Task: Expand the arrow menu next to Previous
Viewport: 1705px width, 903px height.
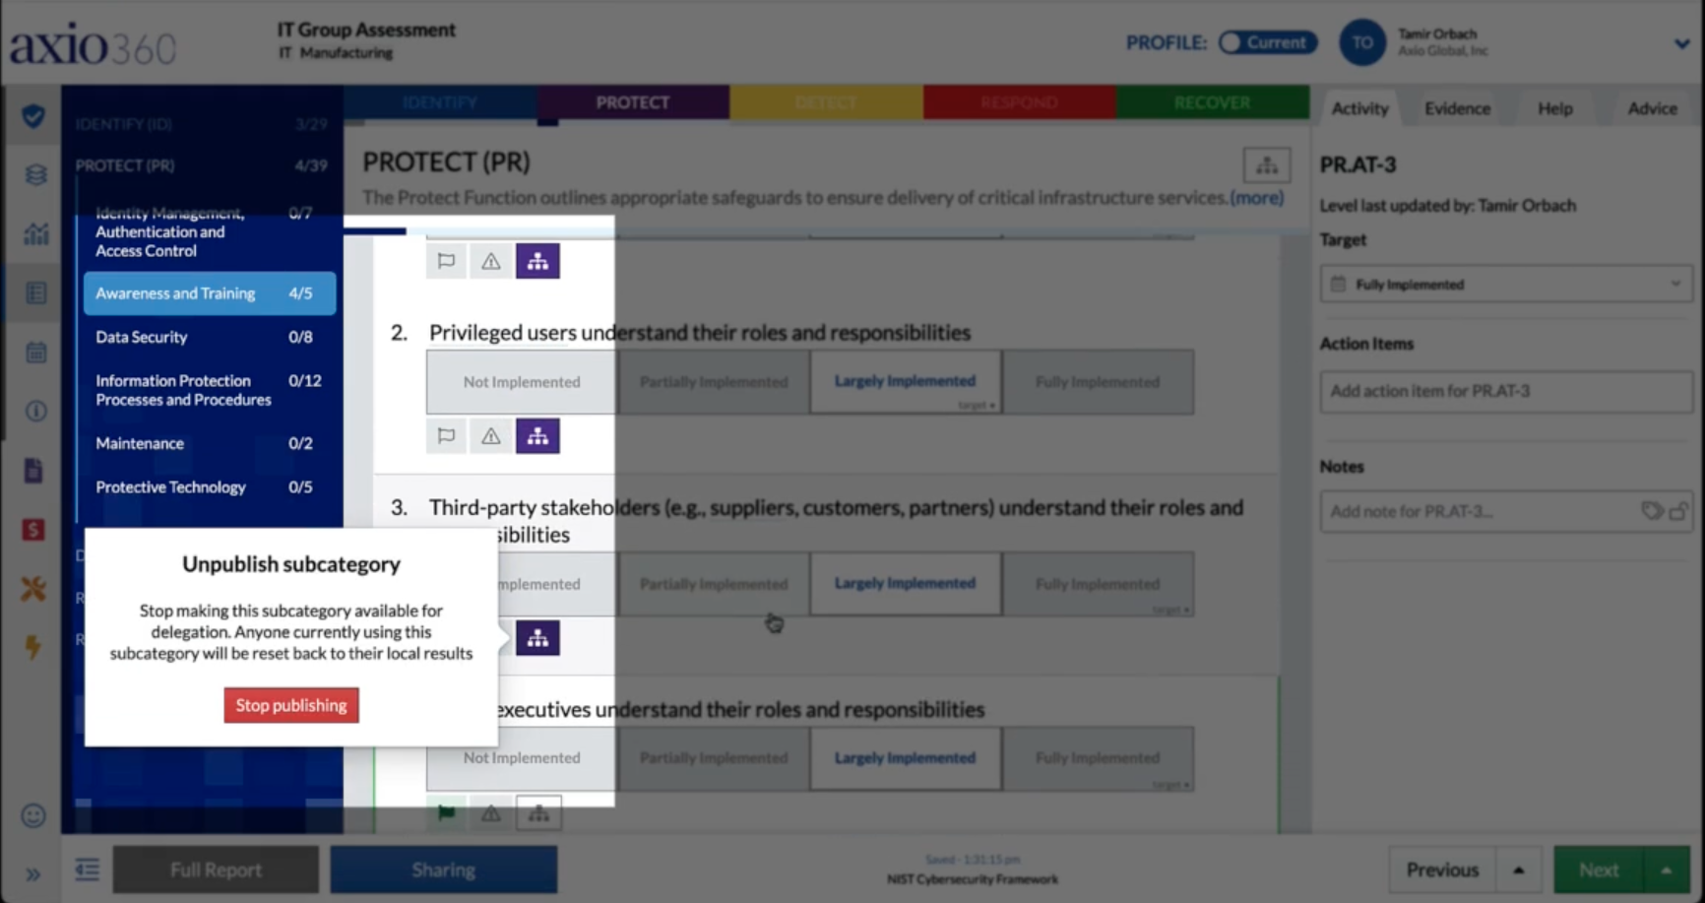Action: click(x=1519, y=871)
